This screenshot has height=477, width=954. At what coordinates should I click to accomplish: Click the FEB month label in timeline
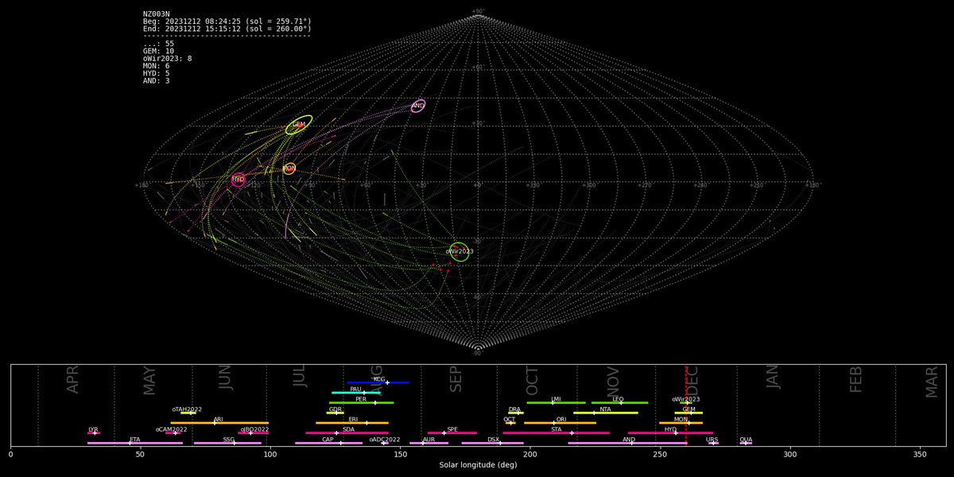click(856, 380)
